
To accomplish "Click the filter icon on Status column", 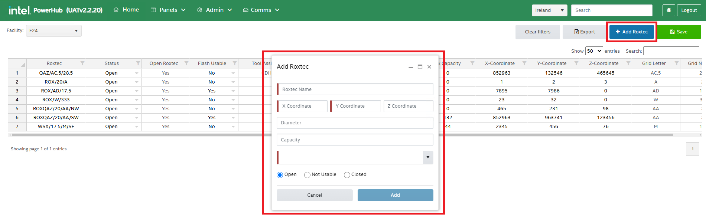I will (x=138, y=63).
